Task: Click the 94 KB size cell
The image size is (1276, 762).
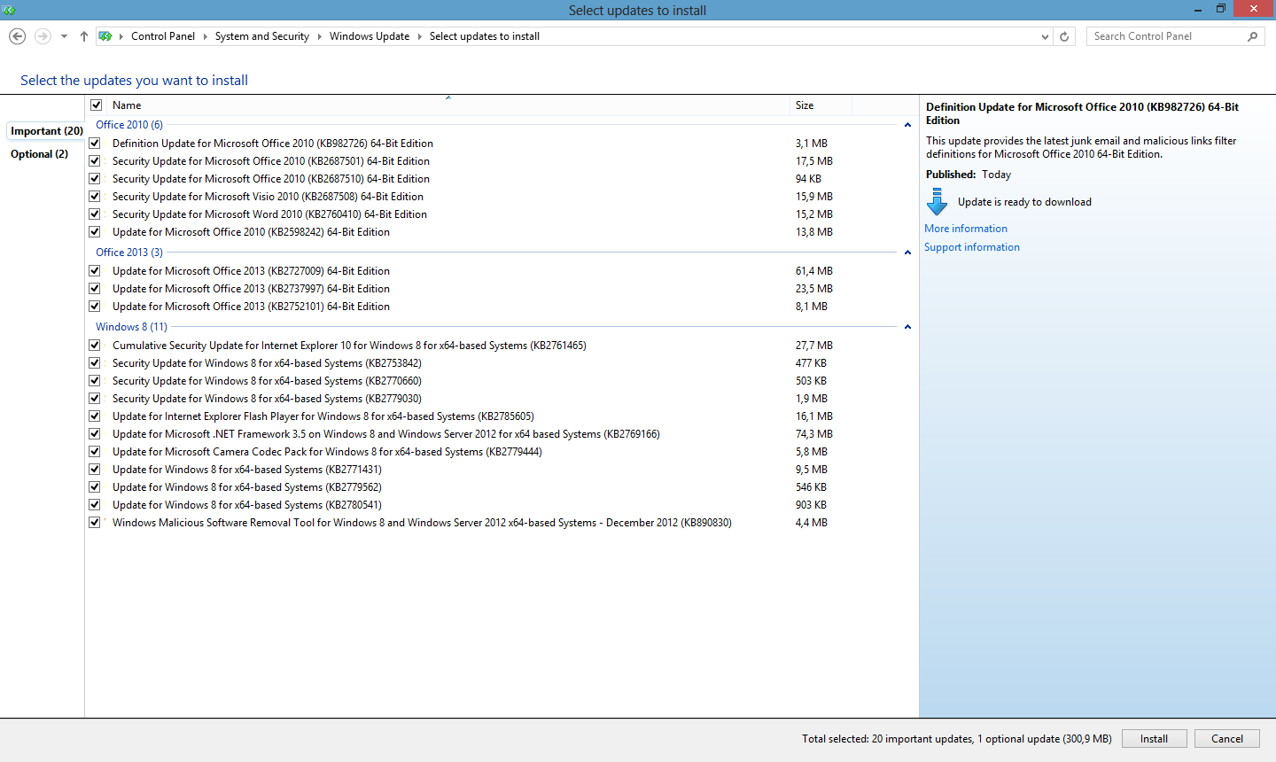Action: point(808,179)
